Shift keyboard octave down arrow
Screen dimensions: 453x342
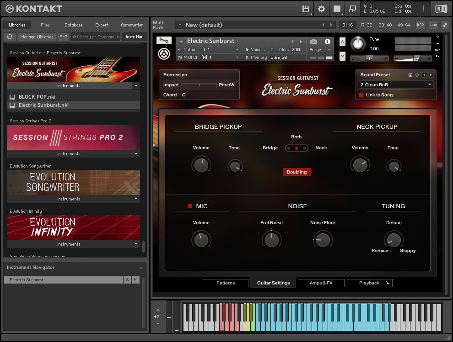click(x=158, y=324)
